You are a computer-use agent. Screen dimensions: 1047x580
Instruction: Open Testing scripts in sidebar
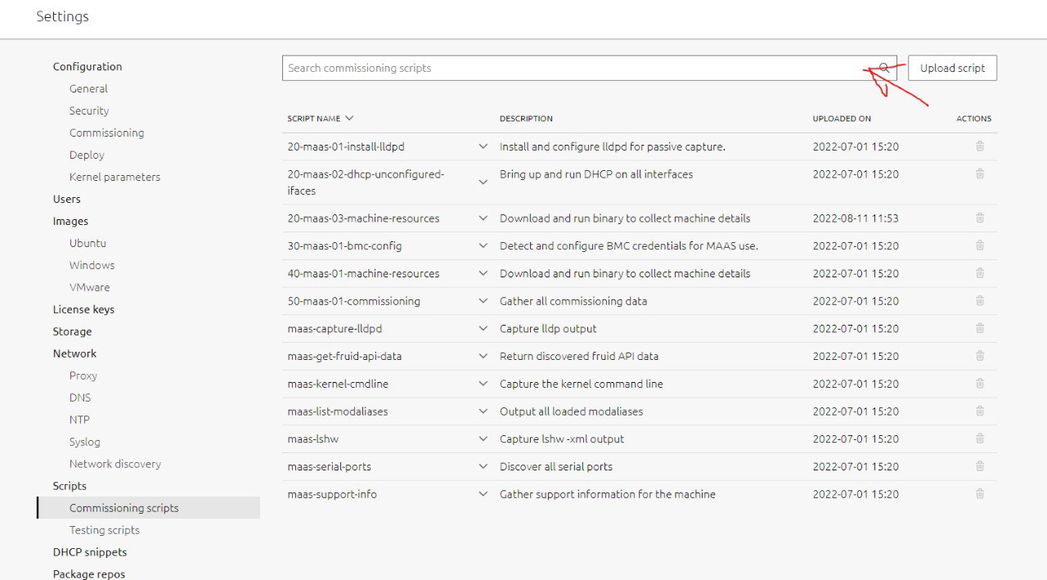[104, 530]
